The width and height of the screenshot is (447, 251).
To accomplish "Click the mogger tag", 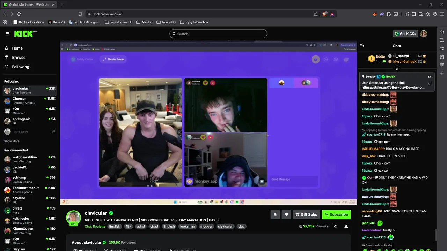I will pos(206,226).
